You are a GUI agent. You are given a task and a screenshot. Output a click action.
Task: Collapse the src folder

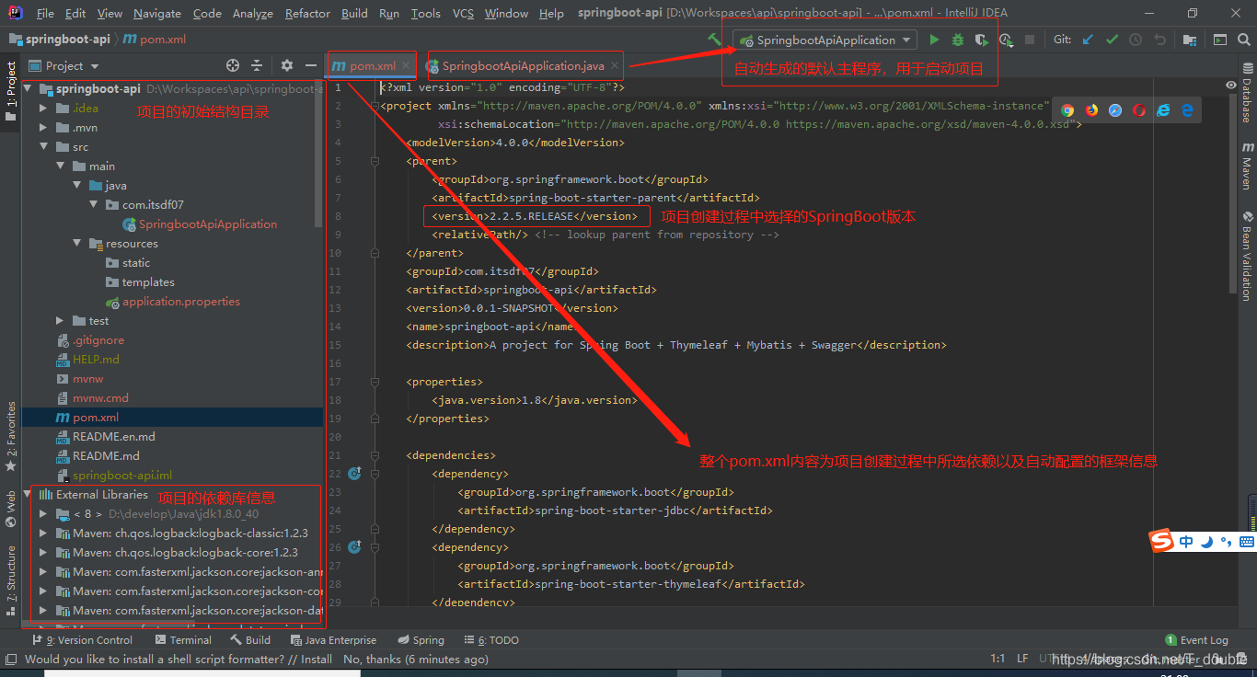(x=43, y=146)
